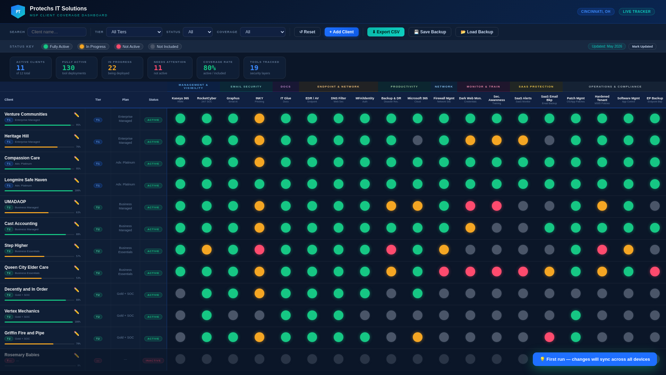Click UMADAOP T2 tier badge in Tier column

pyautogui.click(x=98, y=207)
